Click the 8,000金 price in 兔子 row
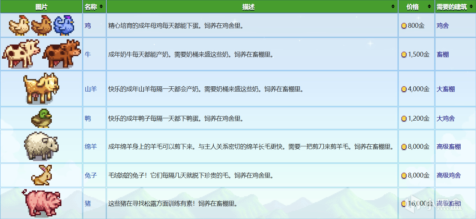Image resolution: width=476 pixels, height=219 pixels. point(419,175)
